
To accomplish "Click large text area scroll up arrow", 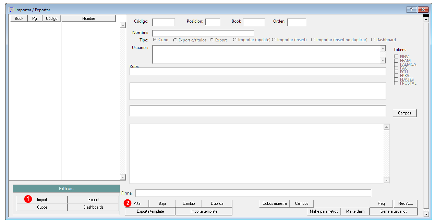I will point(387,127).
